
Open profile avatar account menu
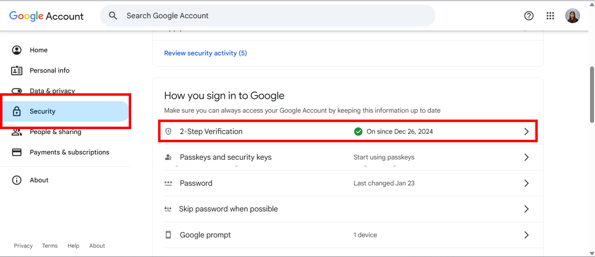pyautogui.click(x=572, y=16)
